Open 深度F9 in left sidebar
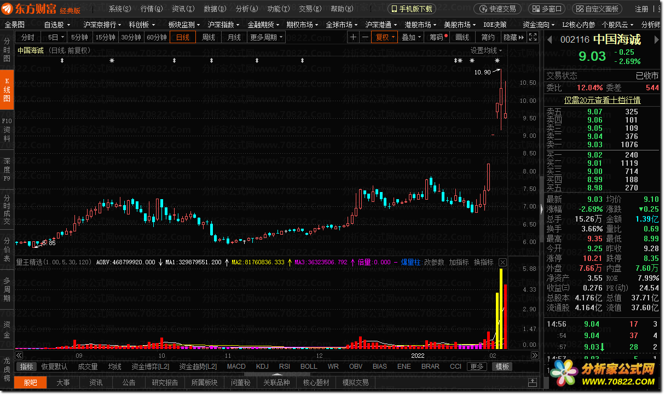Image resolution: width=665 pixels, height=395 pixels. (7, 170)
